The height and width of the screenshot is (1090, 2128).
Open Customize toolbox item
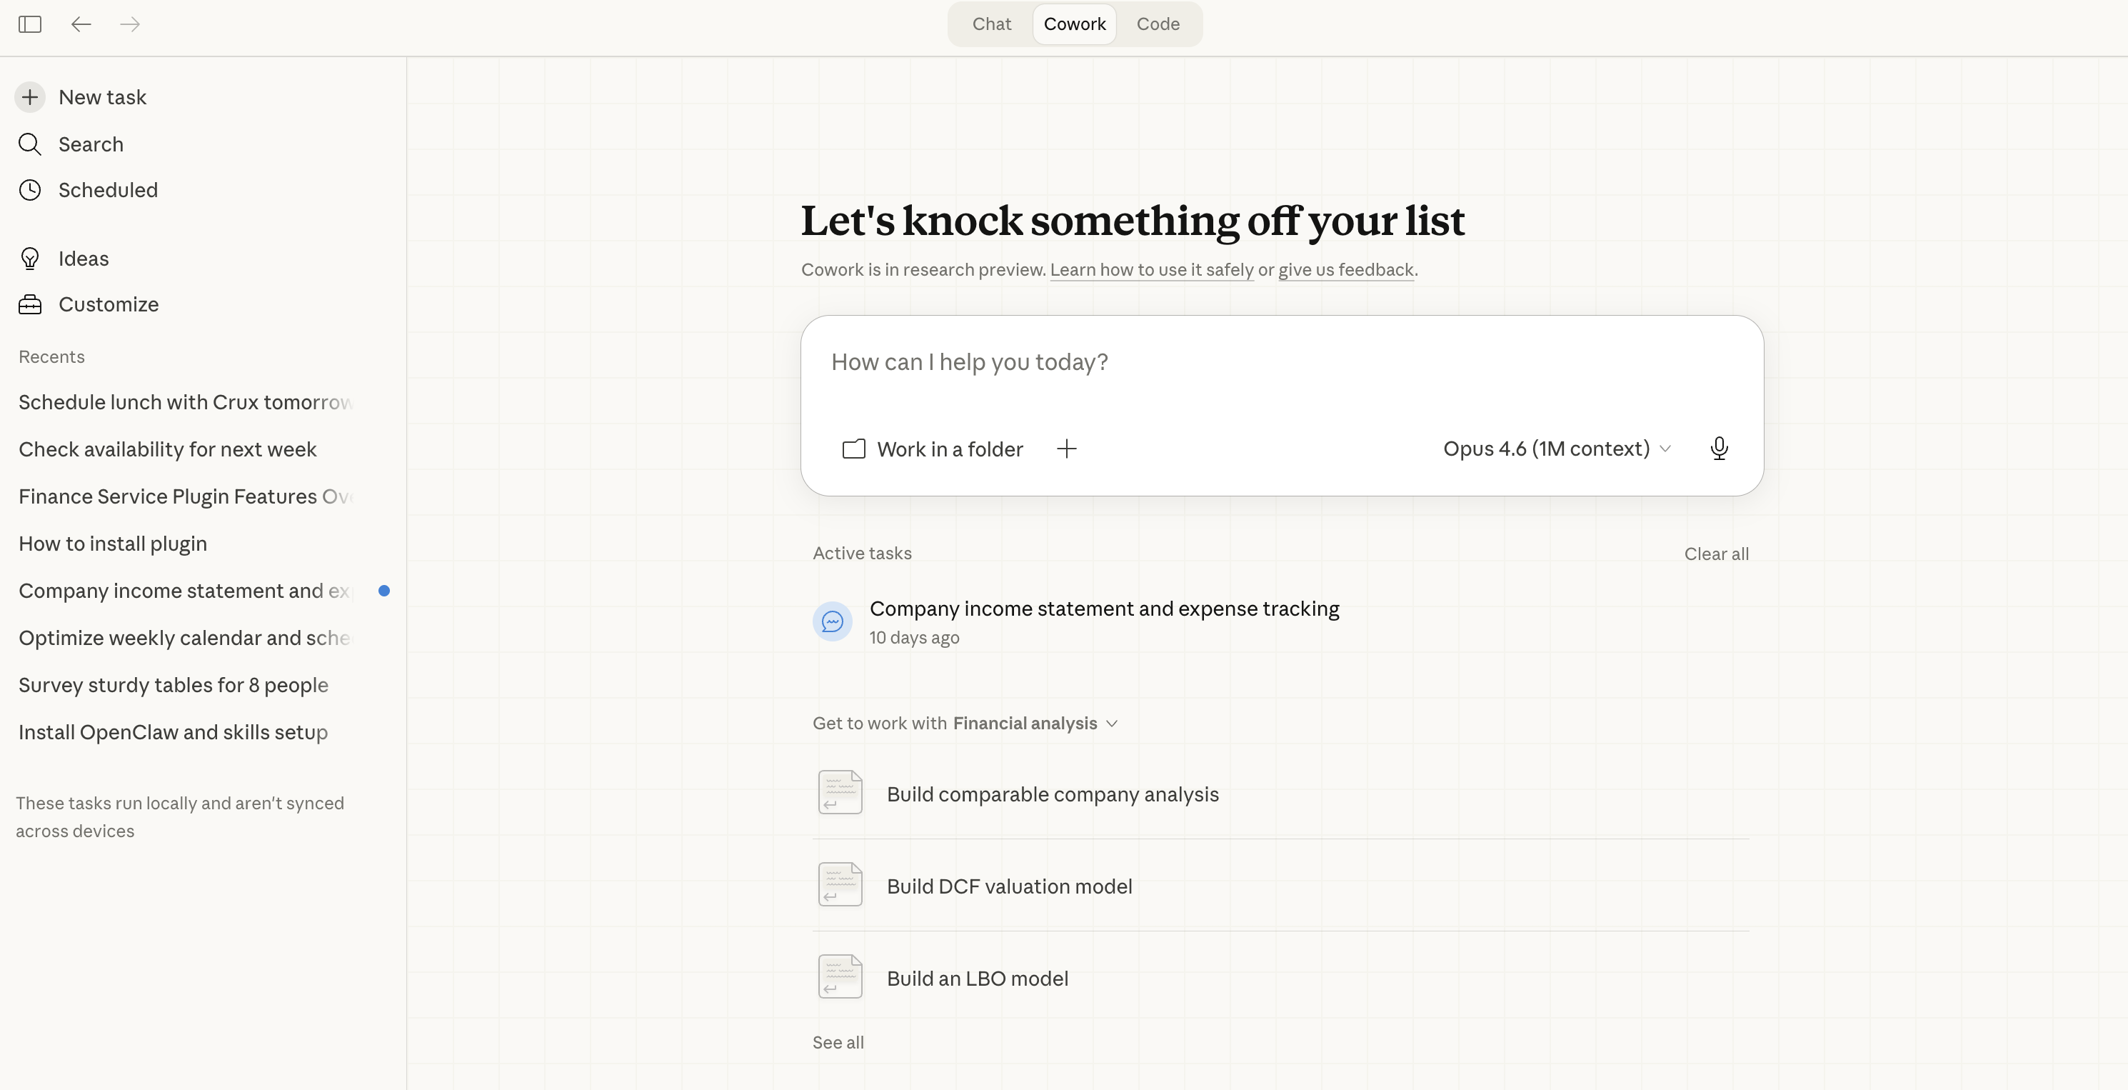coord(109,304)
